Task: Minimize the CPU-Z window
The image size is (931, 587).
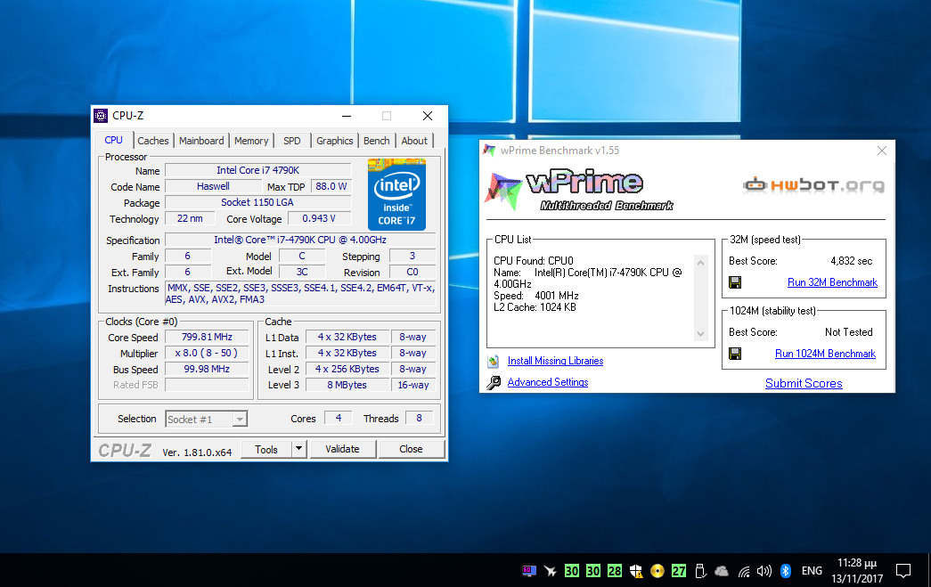Action: [x=347, y=116]
